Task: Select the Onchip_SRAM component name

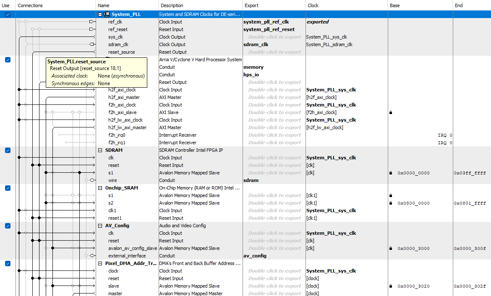Action: tap(122, 188)
